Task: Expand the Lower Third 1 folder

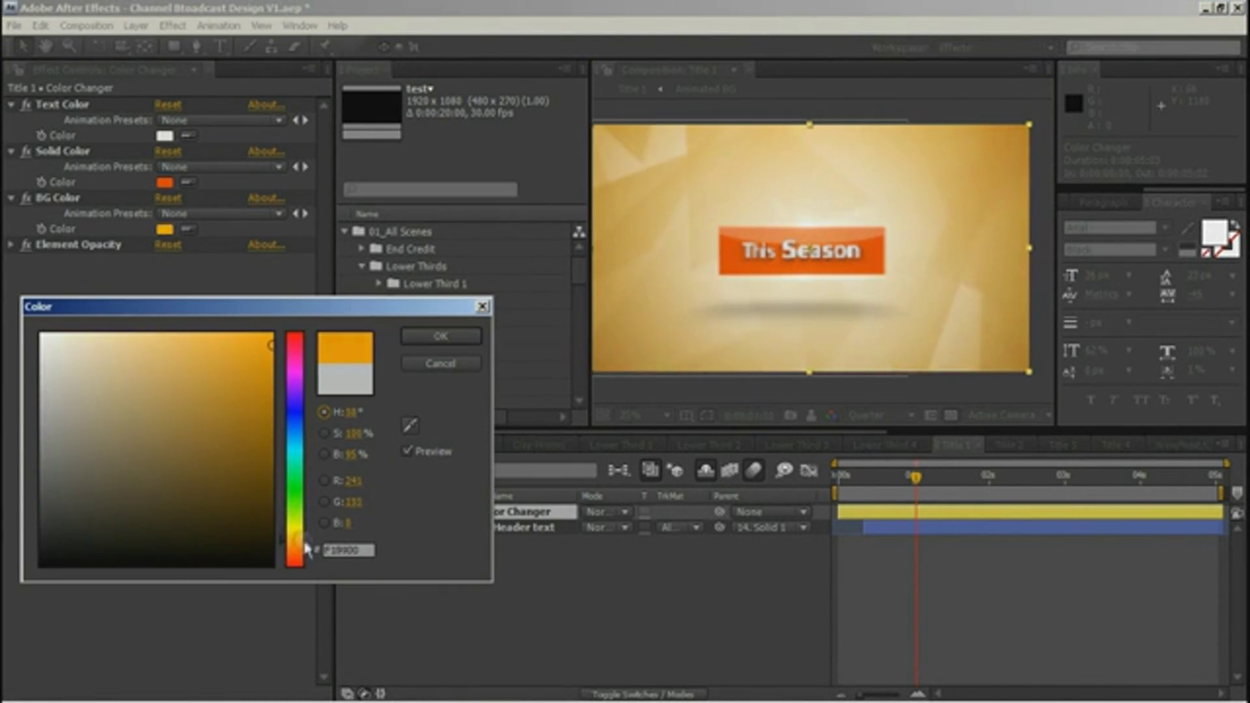Action: pyautogui.click(x=378, y=283)
